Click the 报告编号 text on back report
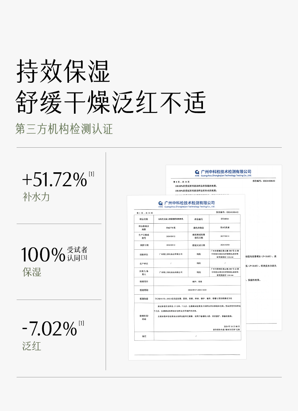This screenshot has width=298, height=411. point(264,181)
